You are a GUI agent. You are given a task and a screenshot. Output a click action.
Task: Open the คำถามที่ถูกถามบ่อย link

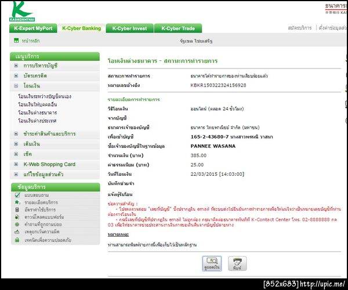pyautogui.click(x=43, y=224)
